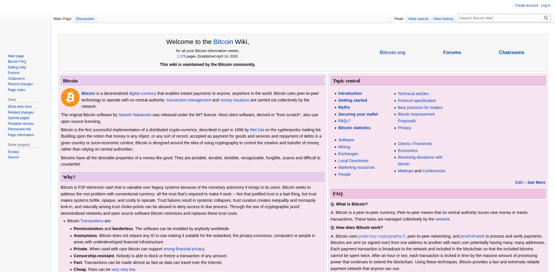
Task: Go to Chatrooms in the sidebar
Action: (16, 79)
